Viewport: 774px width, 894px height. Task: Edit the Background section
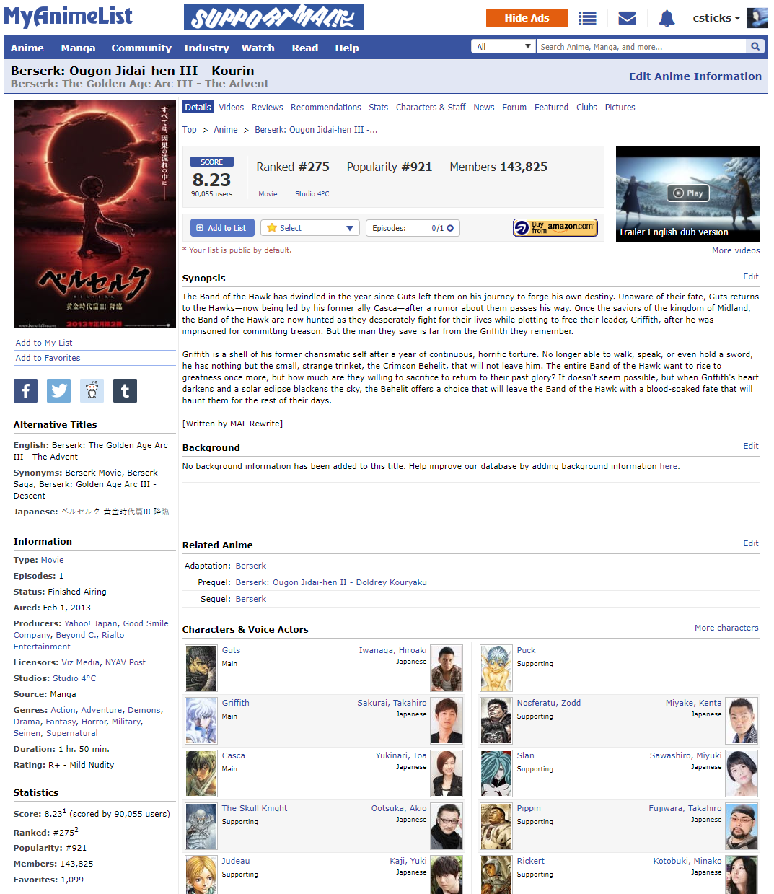(751, 446)
